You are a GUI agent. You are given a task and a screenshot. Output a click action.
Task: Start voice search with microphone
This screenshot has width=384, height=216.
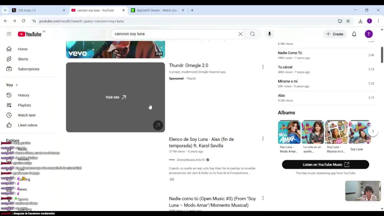[269, 34]
